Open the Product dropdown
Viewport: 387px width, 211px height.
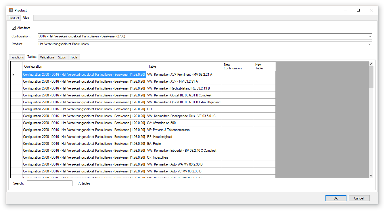pos(369,44)
